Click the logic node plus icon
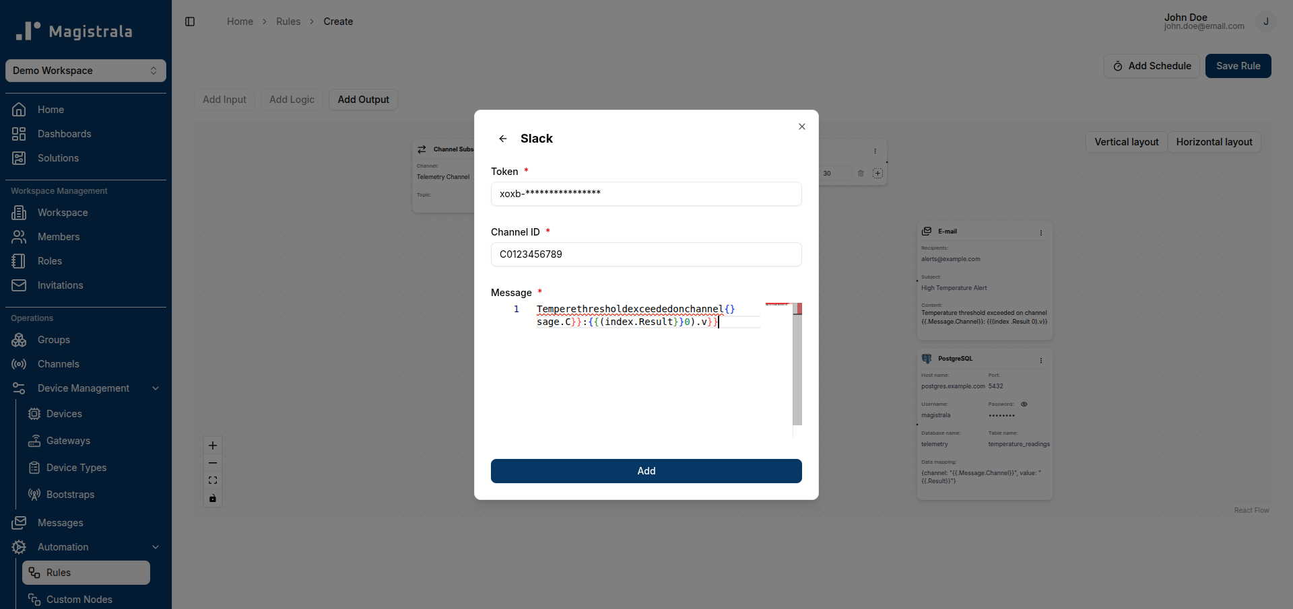The image size is (1293, 609). (x=877, y=174)
